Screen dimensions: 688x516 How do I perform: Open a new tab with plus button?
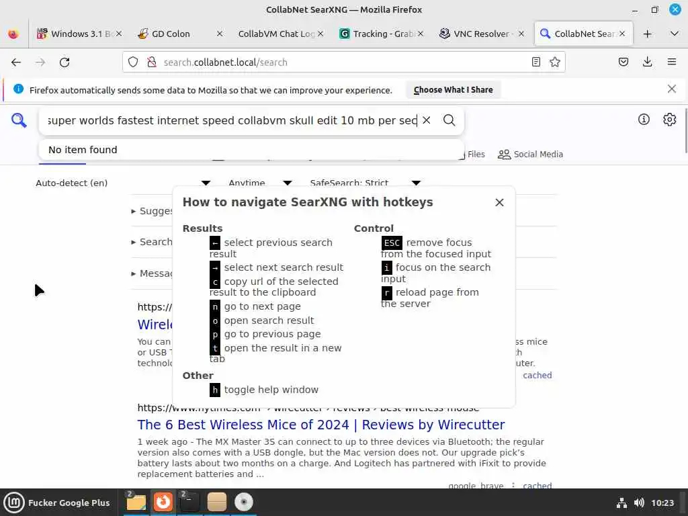(x=647, y=34)
